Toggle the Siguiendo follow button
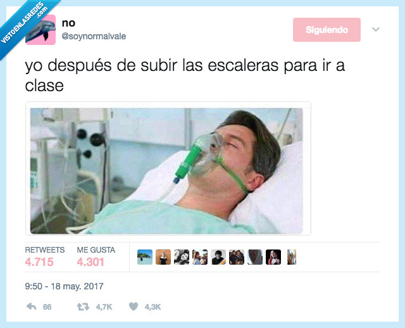The image size is (405, 328). [x=327, y=30]
